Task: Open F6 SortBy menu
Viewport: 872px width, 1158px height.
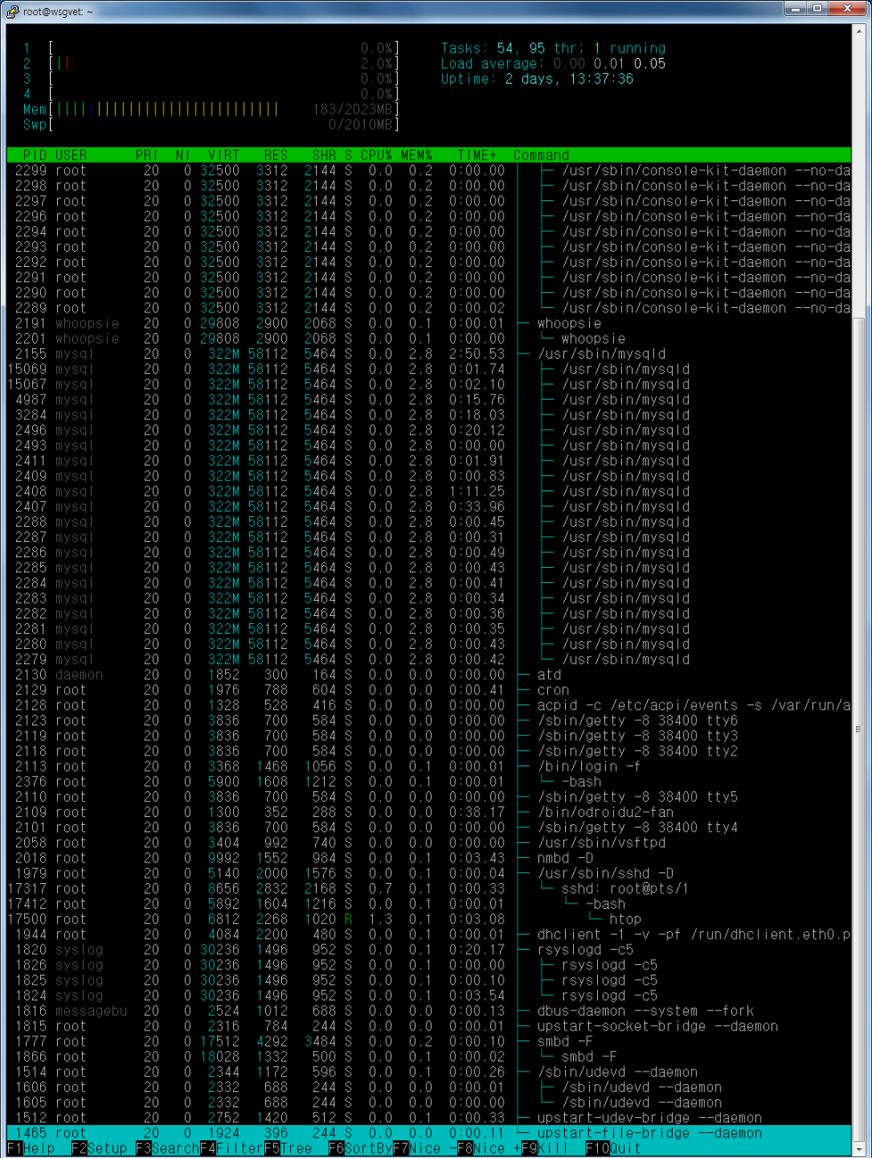Action: (x=360, y=1148)
